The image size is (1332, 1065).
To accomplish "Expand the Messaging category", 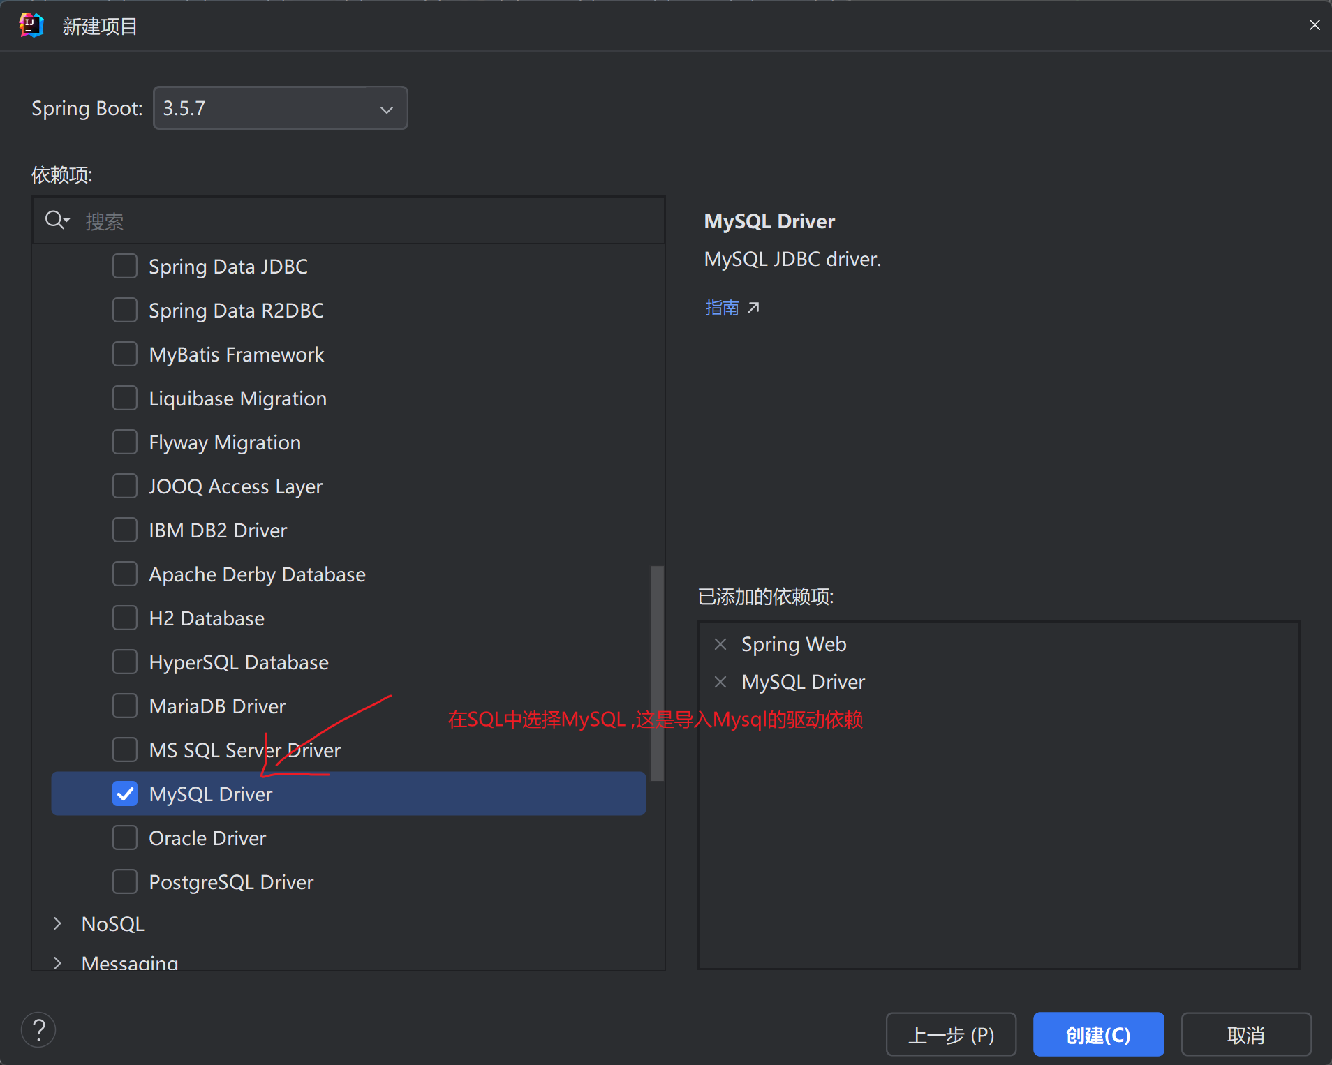I will 58,963.
